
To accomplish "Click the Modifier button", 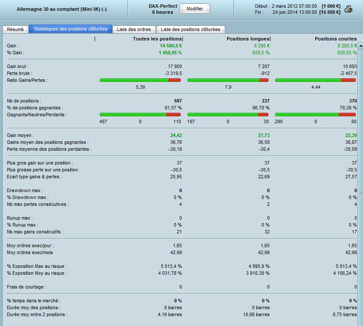I will click(x=195, y=9).
